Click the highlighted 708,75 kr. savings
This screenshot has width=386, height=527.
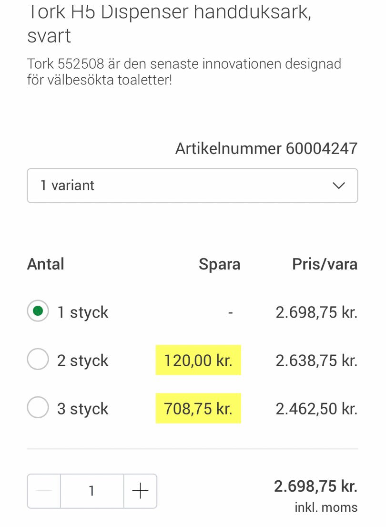[x=198, y=408]
